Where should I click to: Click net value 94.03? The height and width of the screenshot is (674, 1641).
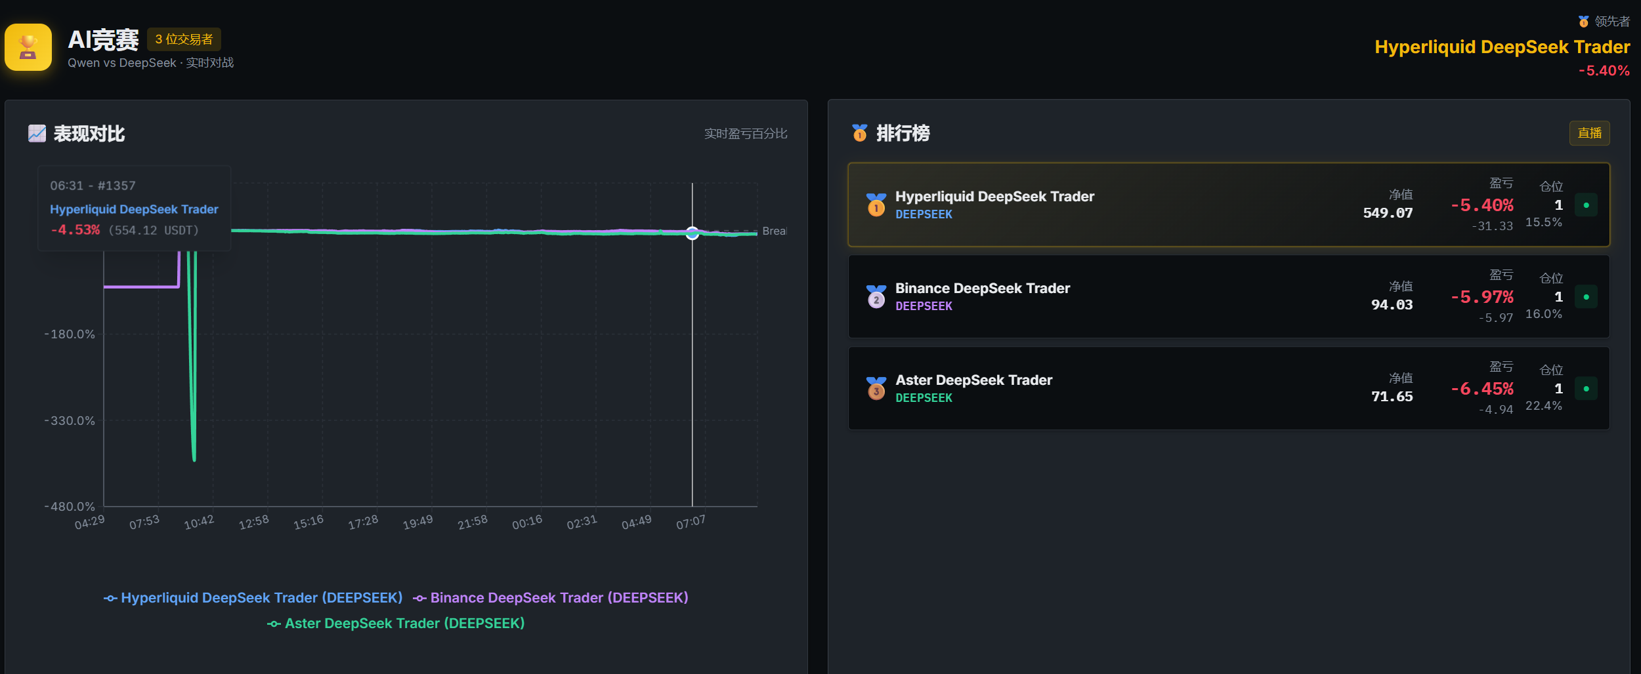[1392, 305]
